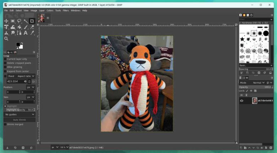Screen dimensions: 277x153
Task: Activate the Zoom magnifier tool
Action: point(6,39)
